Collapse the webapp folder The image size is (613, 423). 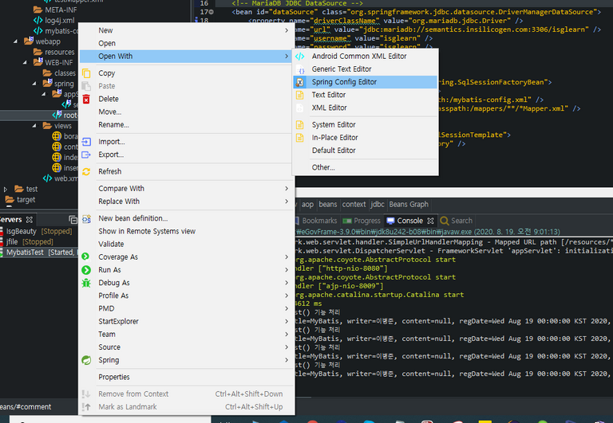point(15,41)
